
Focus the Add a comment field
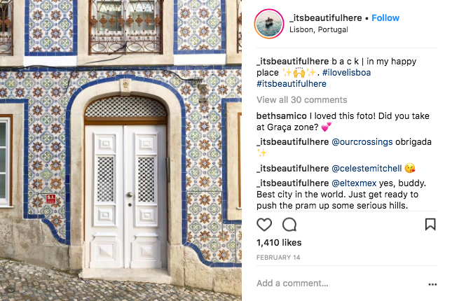coord(340,283)
